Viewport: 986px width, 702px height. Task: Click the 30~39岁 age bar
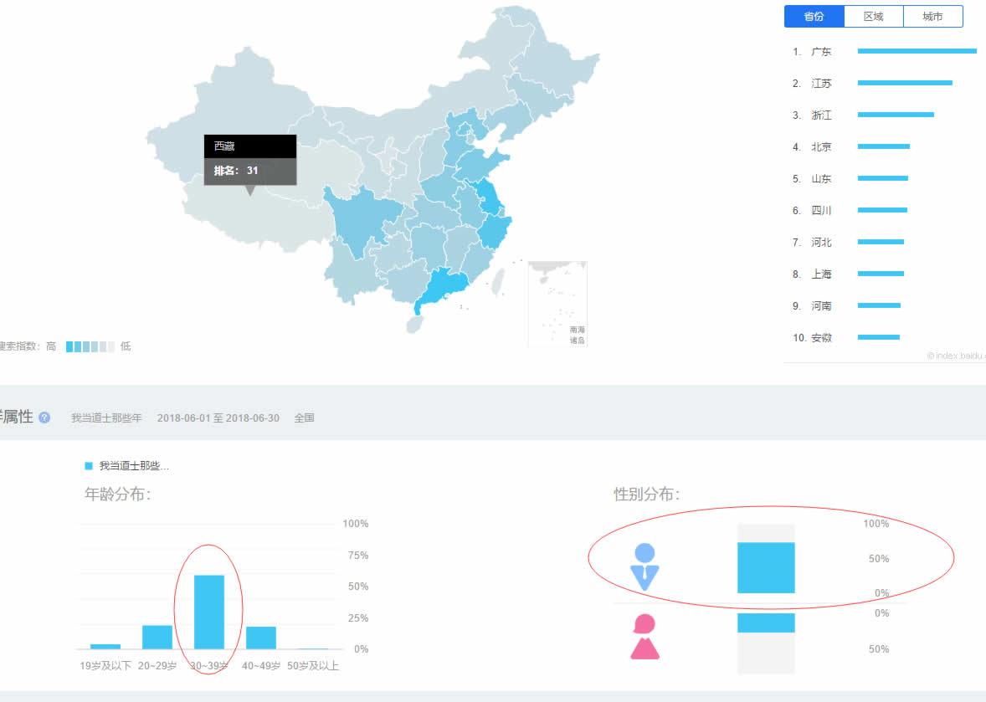209,612
